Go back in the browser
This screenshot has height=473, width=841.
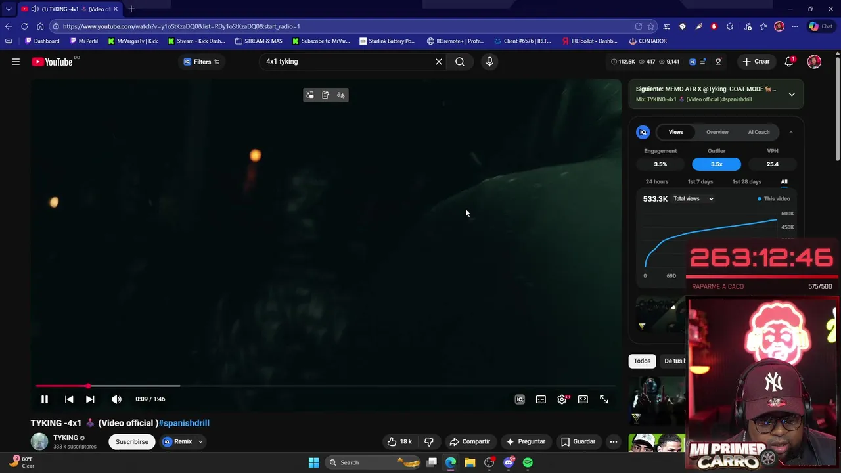click(x=8, y=26)
